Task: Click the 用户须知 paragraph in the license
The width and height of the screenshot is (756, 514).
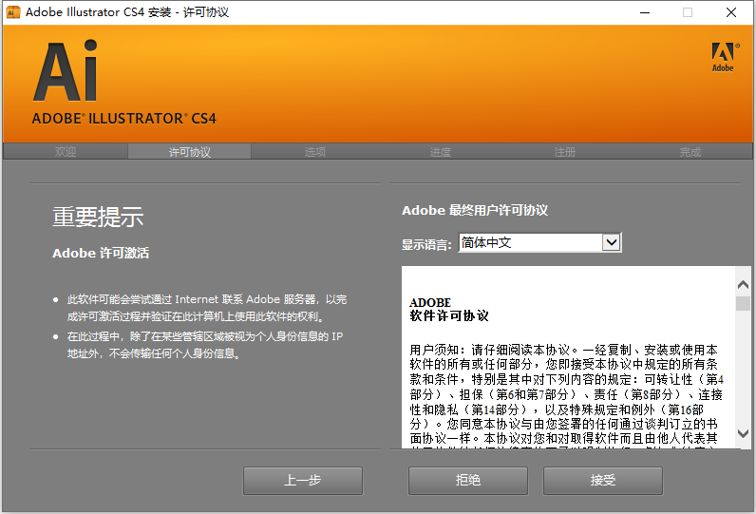Action: pyautogui.click(x=566, y=394)
